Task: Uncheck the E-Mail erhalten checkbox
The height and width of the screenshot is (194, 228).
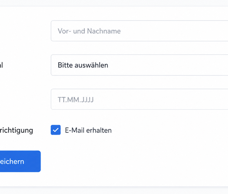Action: [x=56, y=130]
